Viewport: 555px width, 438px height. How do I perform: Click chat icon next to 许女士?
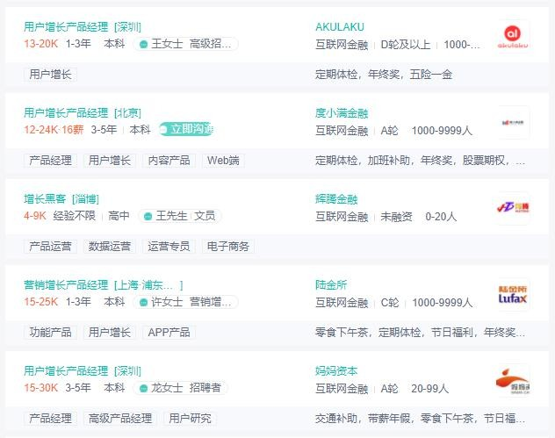point(143,301)
